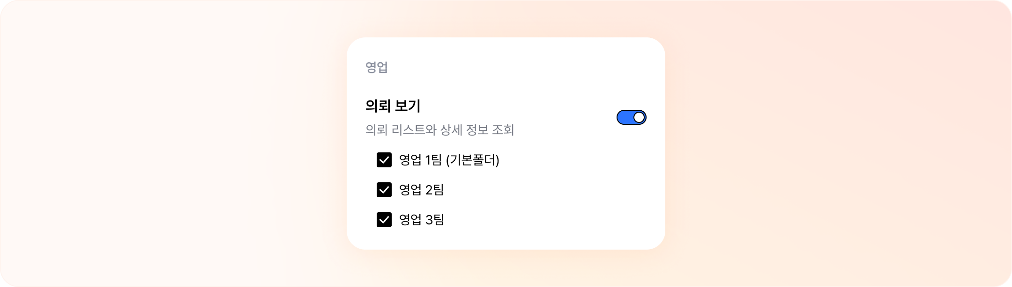Click the word 보기 in the heading
Viewport: 1012px width, 287px height.
click(x=407, y=106)
